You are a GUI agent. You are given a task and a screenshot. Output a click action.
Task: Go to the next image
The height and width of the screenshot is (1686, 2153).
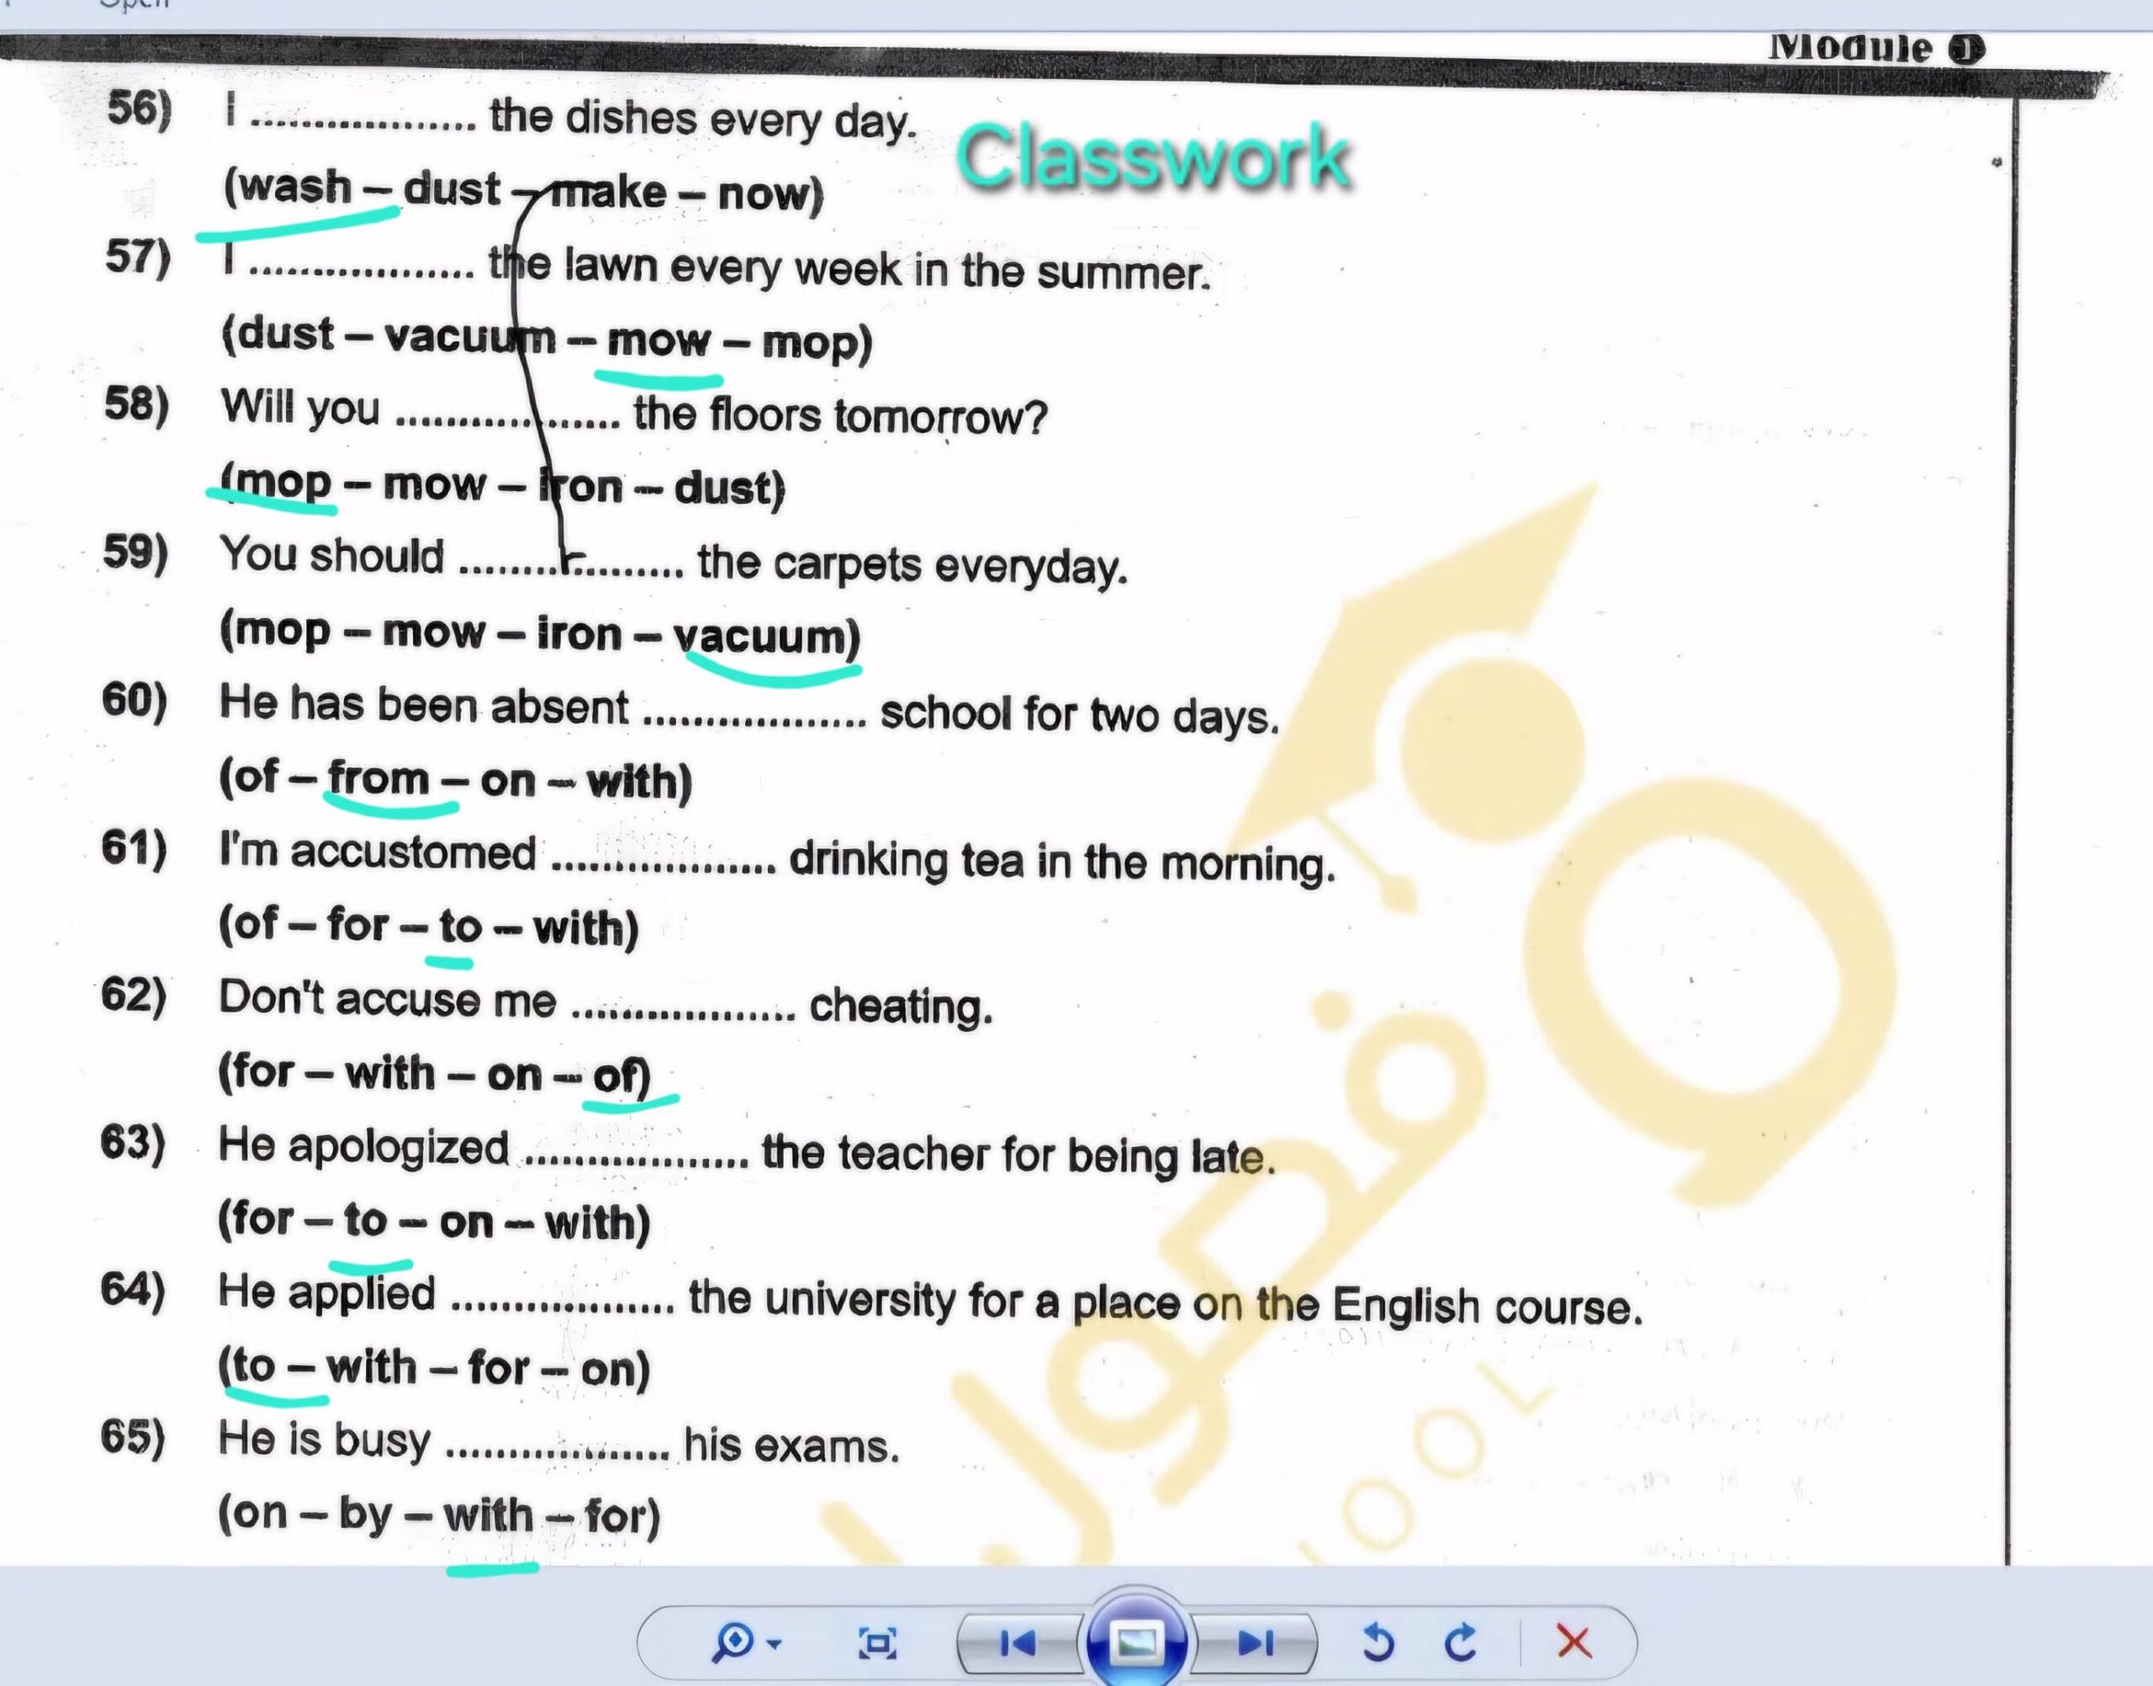pyautogui.click(x=1256, y=1644)
